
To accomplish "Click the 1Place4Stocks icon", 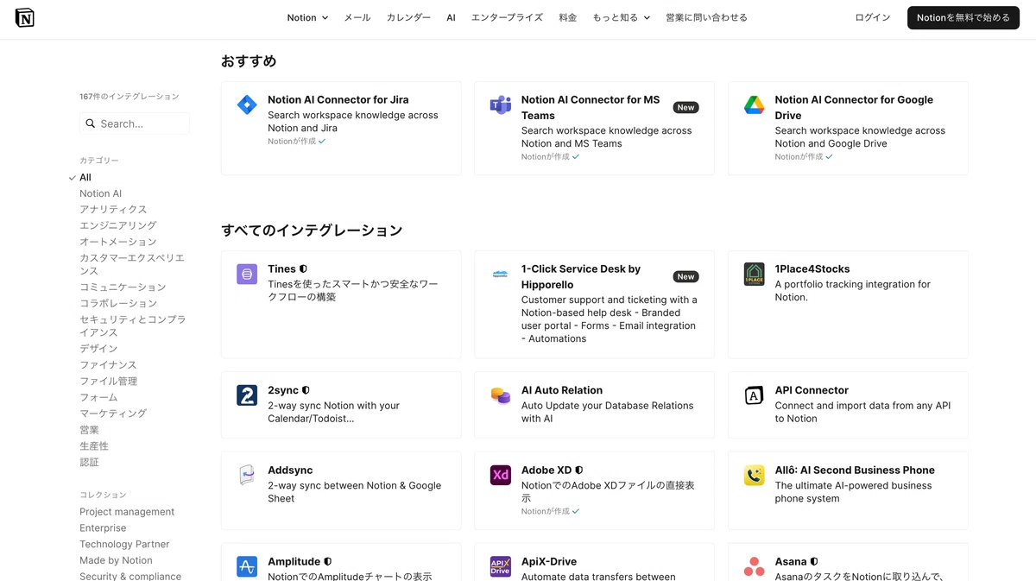I will tap(754, 275).
